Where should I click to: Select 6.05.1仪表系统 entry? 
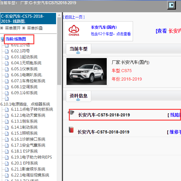click(x=24, y=69)
